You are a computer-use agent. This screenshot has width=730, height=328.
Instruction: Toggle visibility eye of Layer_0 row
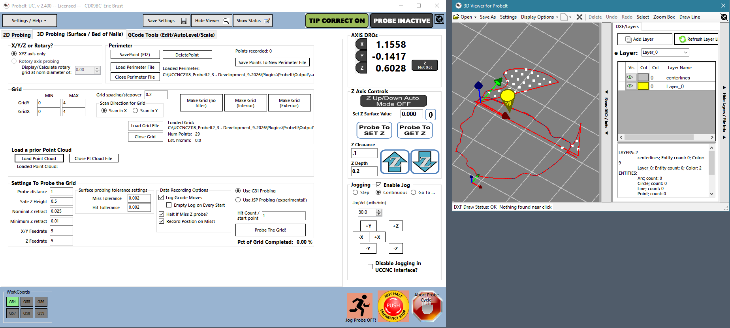point(630,86)
